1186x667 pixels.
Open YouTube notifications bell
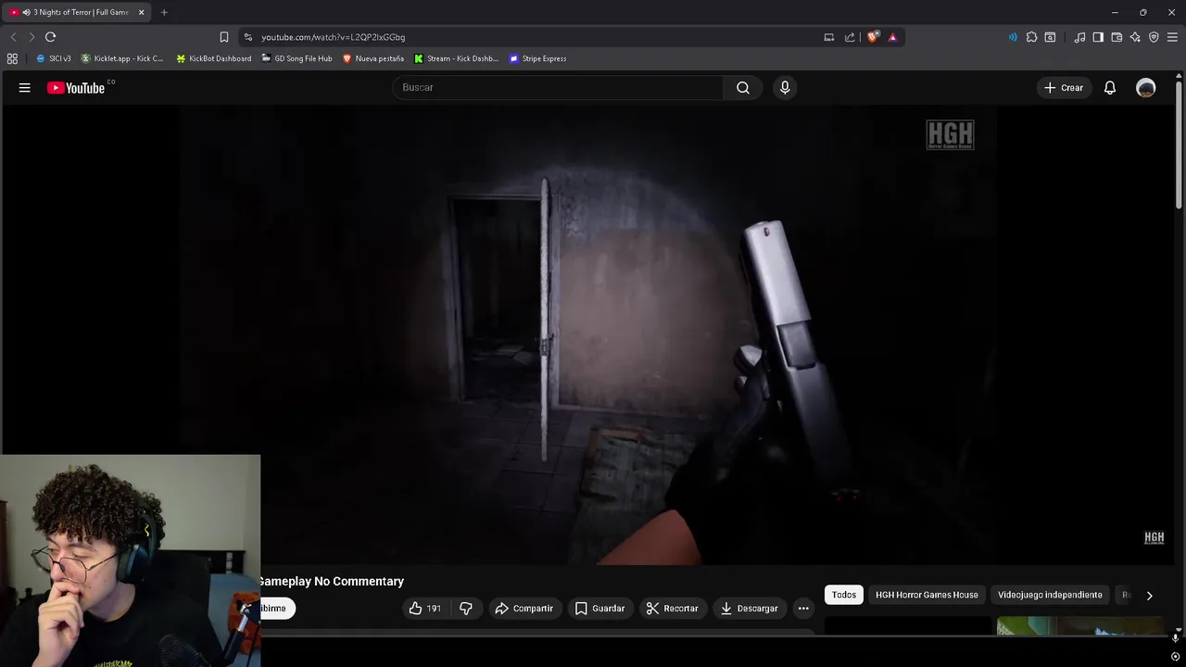coord(1110,88)
